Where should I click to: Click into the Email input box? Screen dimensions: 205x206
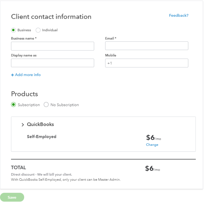point(147,46)
